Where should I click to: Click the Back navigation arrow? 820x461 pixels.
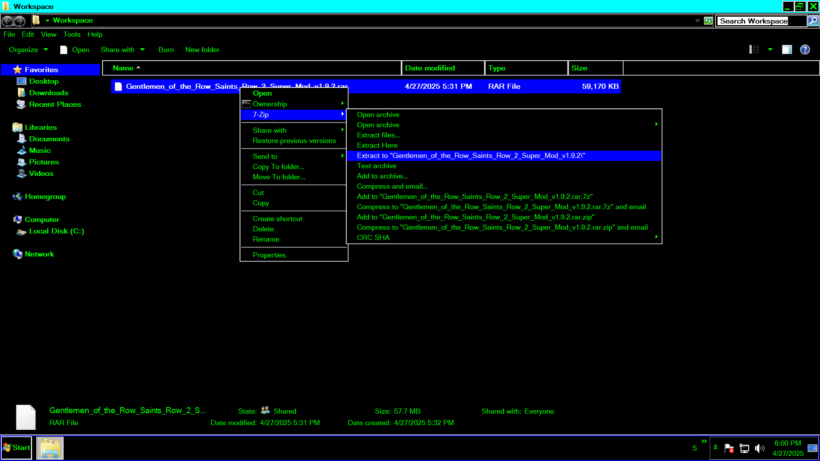[x=8, y=21]
